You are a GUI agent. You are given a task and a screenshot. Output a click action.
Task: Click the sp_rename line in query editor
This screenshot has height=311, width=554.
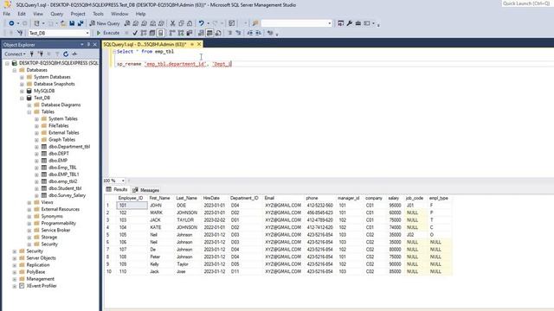point(174,64)
